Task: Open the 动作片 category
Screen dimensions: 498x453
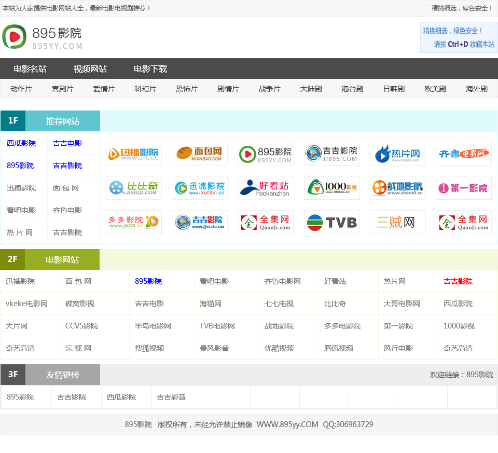Action: 21,89
